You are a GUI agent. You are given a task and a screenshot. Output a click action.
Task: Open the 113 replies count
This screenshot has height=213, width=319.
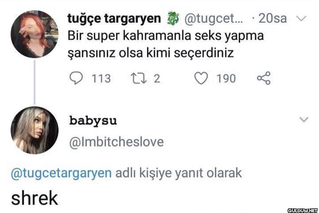click(x=101, y=79)
